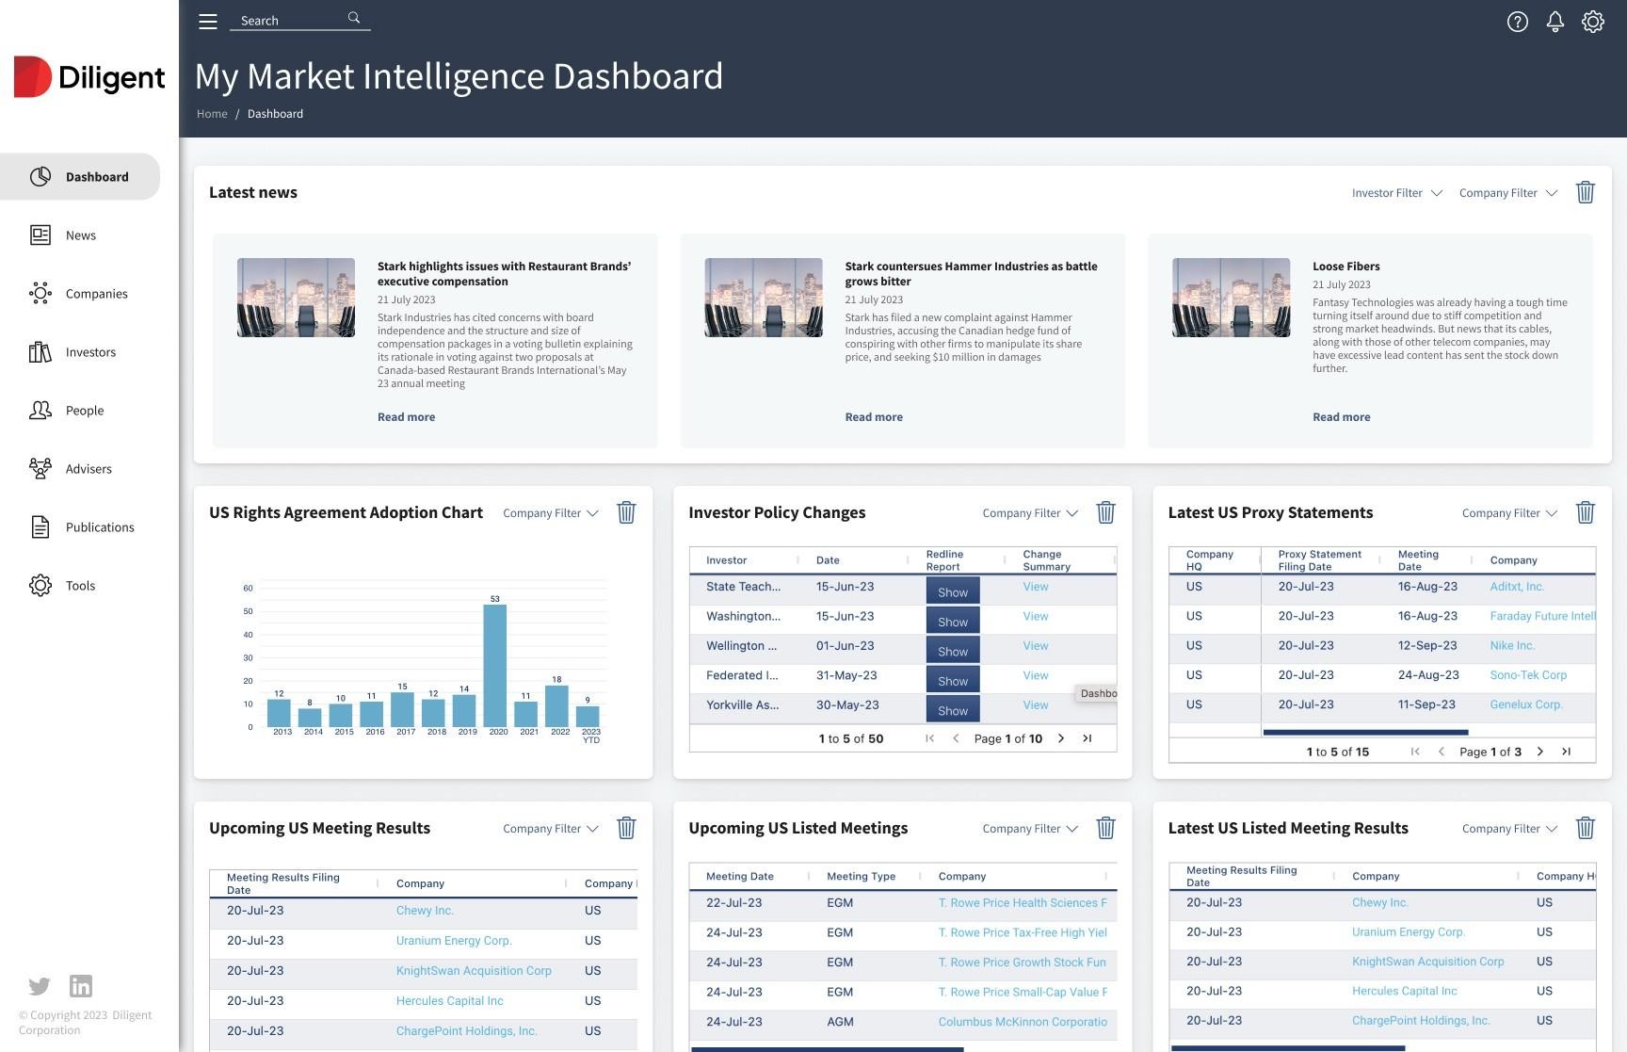Image resolution: width=1627 pixels, height=1052 pixels.
Task: Click the Diligent logo
Action: click(x=89, y=77)
